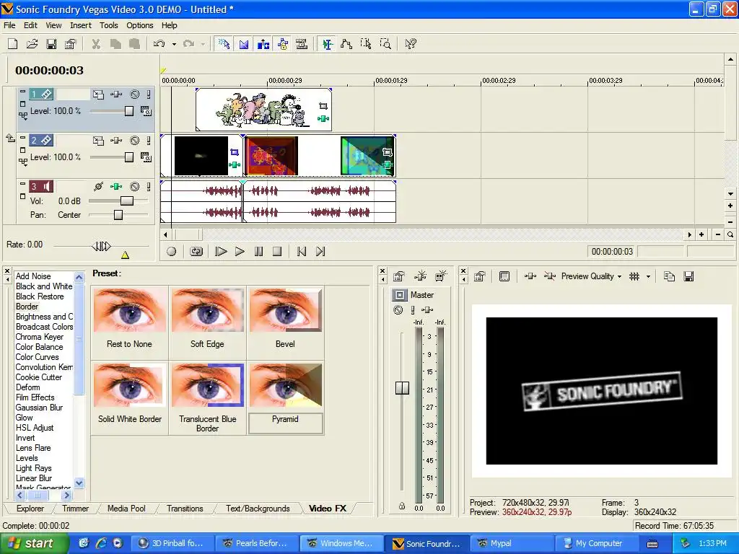The width and height of the screenshot is (739, 554).
Task: Solo audio track 3
Action: (x=149, y=187)
